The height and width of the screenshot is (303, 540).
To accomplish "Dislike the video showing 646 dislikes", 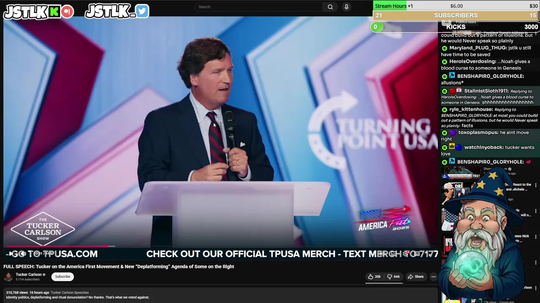I will tap(393, 276).
